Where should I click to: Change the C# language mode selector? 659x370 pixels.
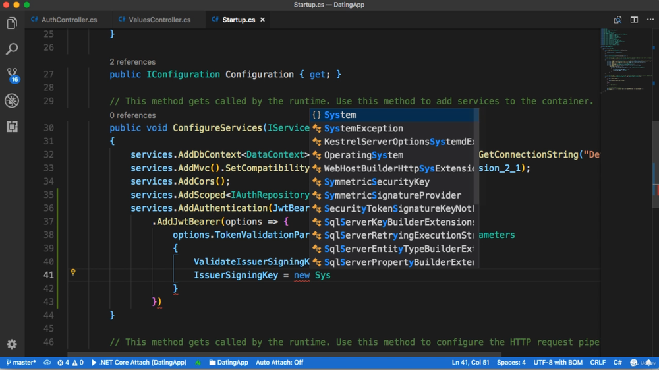[617, 363]
